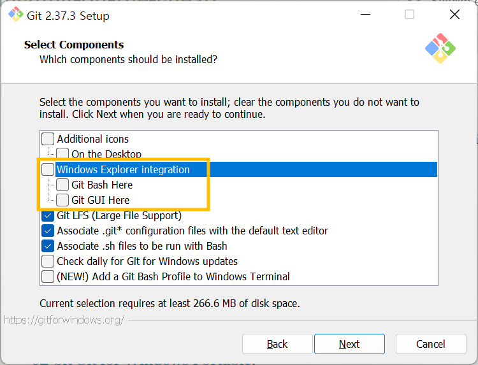Enable the Additional icons checkbox

48,139
